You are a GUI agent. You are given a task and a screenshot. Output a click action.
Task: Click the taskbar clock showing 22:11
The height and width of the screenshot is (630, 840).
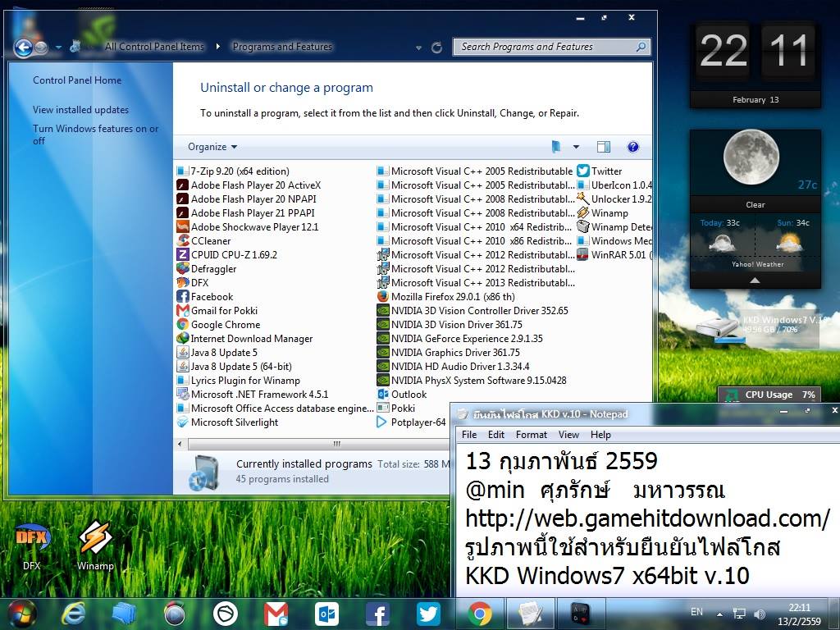pyautogui.click(x=799, y=614)
